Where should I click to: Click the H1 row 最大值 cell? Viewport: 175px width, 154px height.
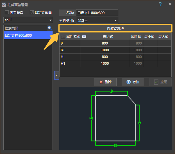(164, 64)
